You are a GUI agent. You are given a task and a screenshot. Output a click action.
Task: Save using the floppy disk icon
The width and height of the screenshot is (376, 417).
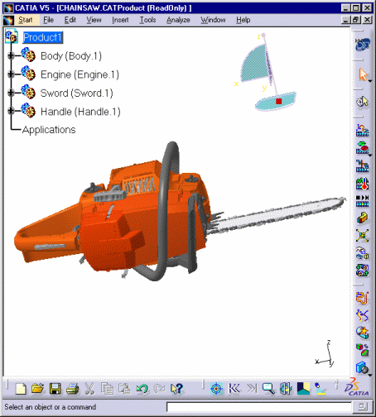(x=55, y=389)
